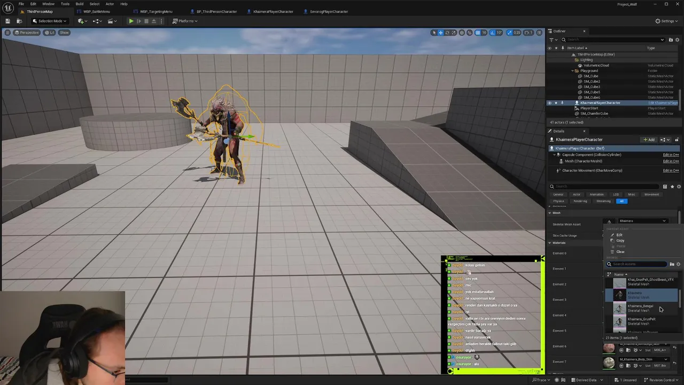Click the browse content icon next to save
This screenshot has width=684, height=385.
(x=19, y=21)
